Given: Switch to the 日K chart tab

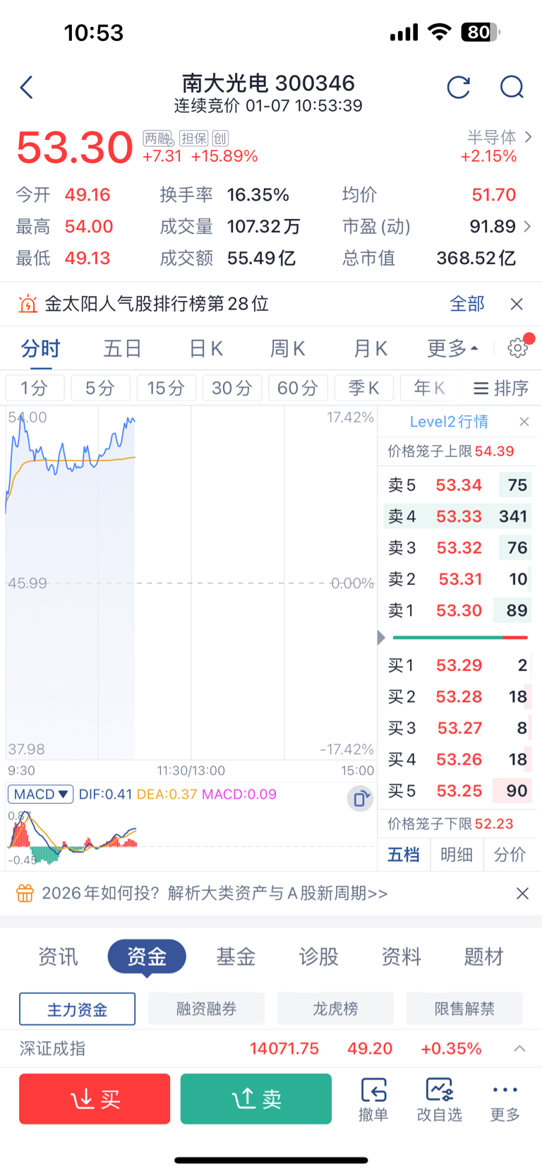Looking at the screenshot, I should click(206, 348).
